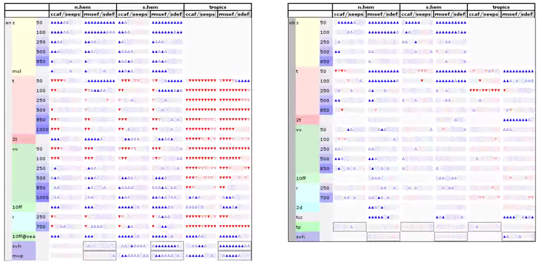Open the n.hem column header in an table
The height and width of the screenshot is (266, 542).
[83, 7]
